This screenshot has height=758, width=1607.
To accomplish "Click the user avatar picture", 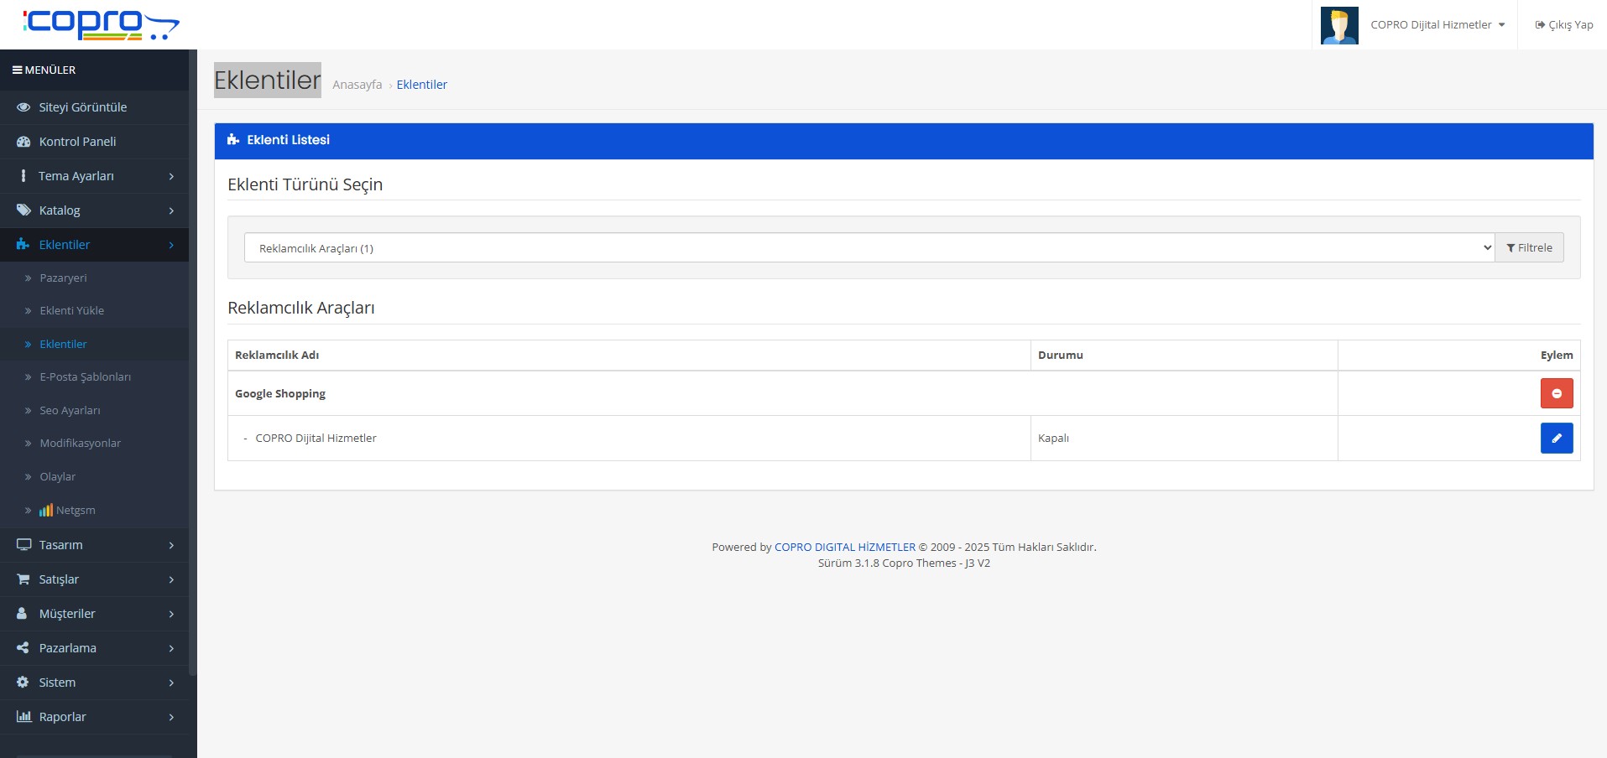I will coord(1338,25).
